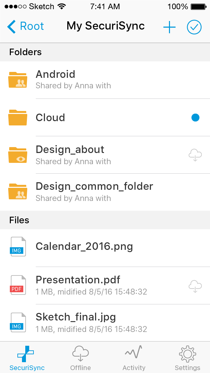Tap the Presentation.pdf PDF file icon
This screenshot has width=210, height=373.
[x=18, y=285]
